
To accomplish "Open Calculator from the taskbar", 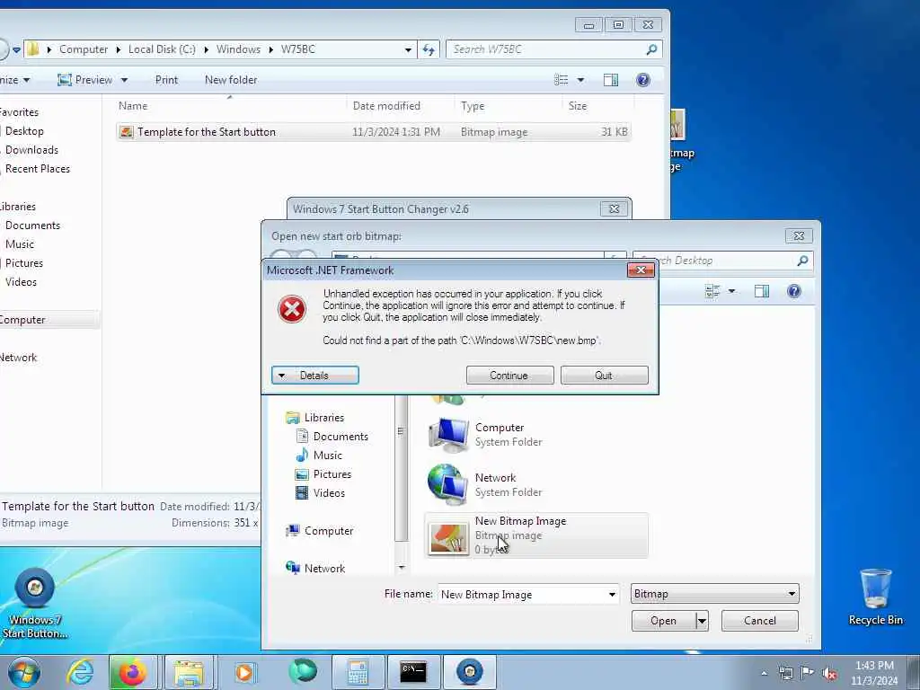I will [x=358, y=672].
